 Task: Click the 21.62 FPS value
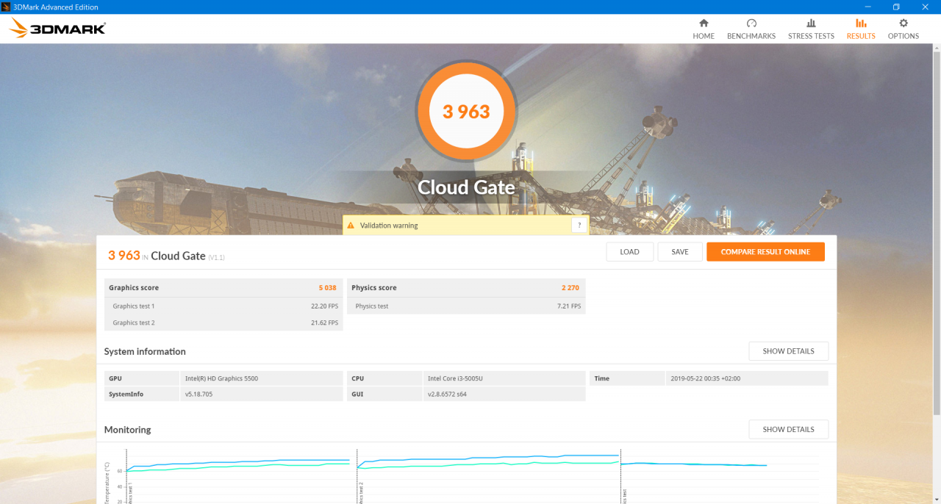click(x=324, y=323)
